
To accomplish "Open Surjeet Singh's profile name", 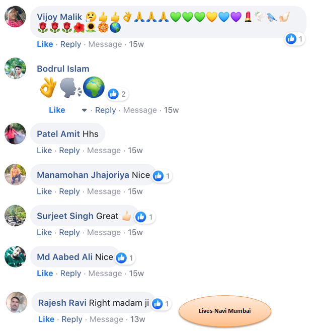I will click(x=65, y=216).
